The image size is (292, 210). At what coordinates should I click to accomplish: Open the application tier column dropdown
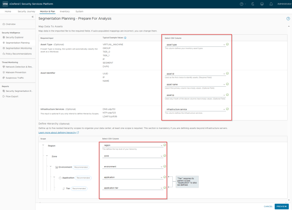133,188
